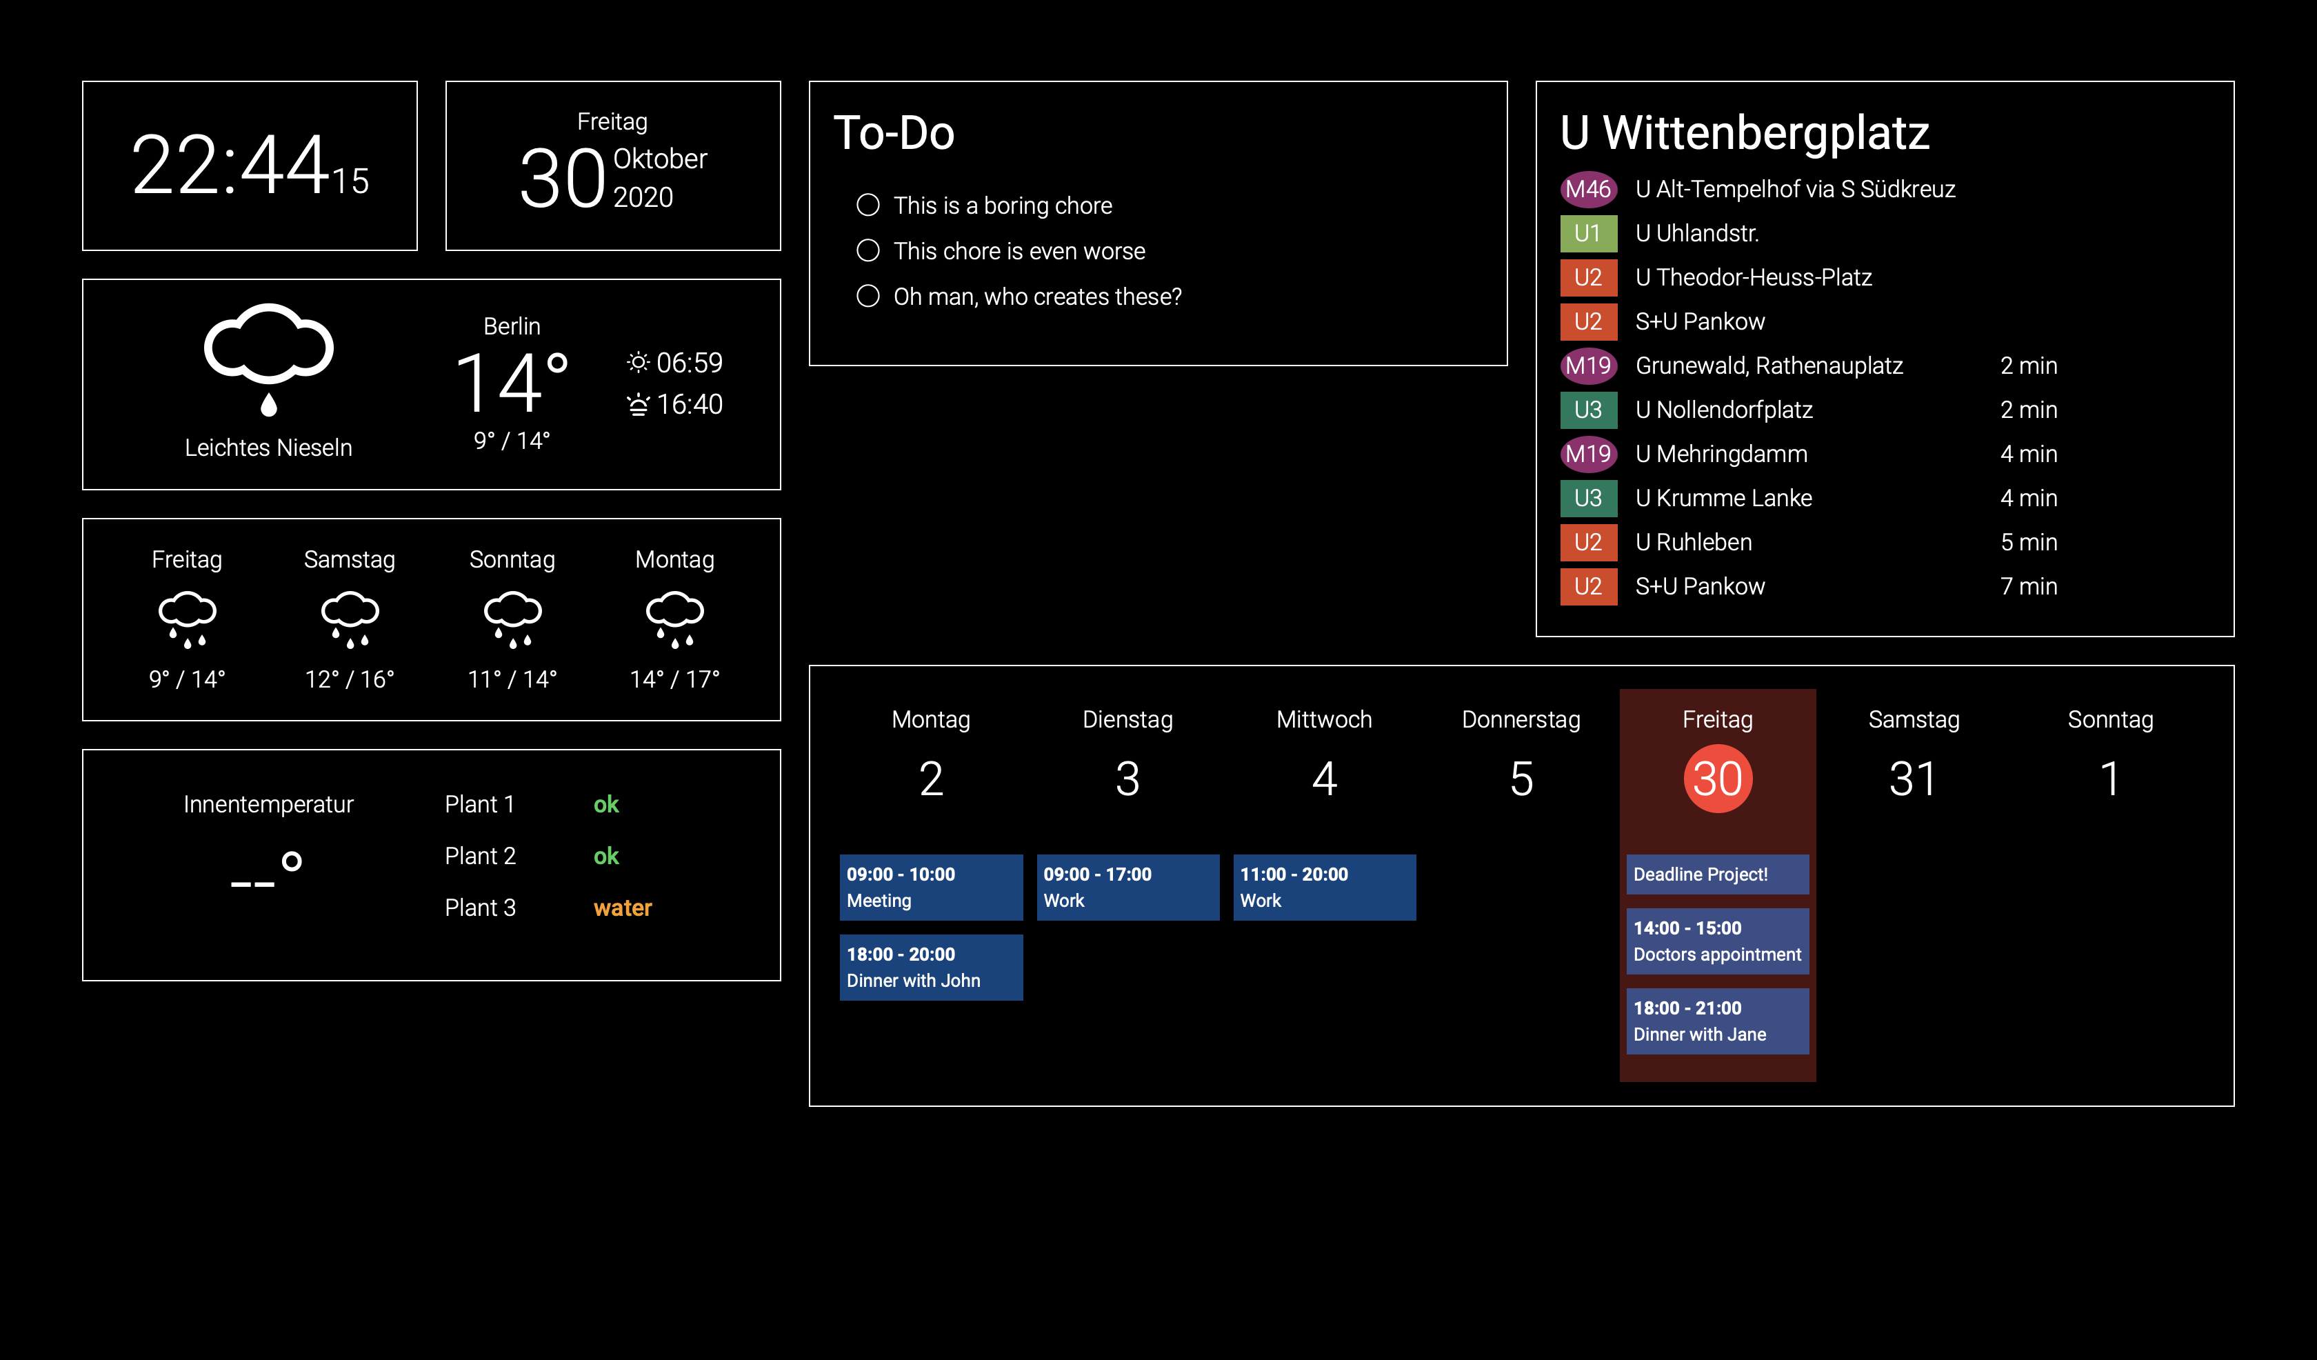
Task: Click the orange 'water' status for Plant 3
Action: (x=623, y=908)
